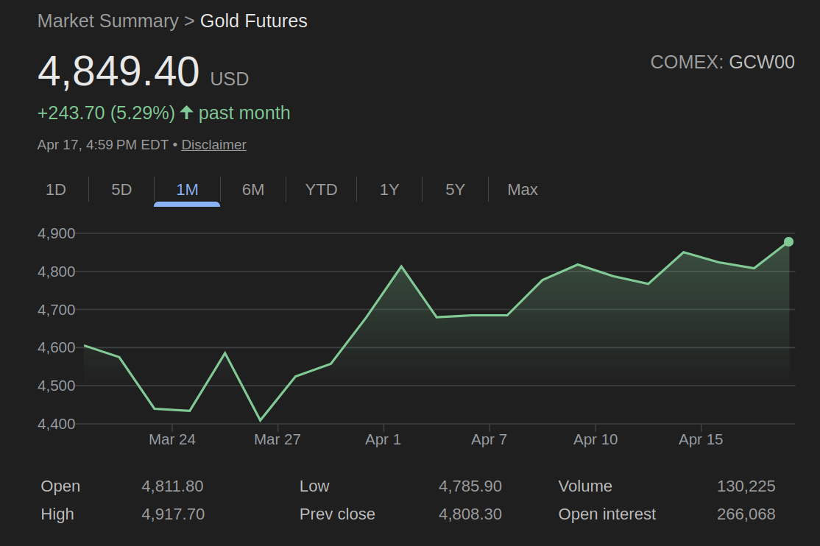Select the 5Y time range tab

pos(455,189)
